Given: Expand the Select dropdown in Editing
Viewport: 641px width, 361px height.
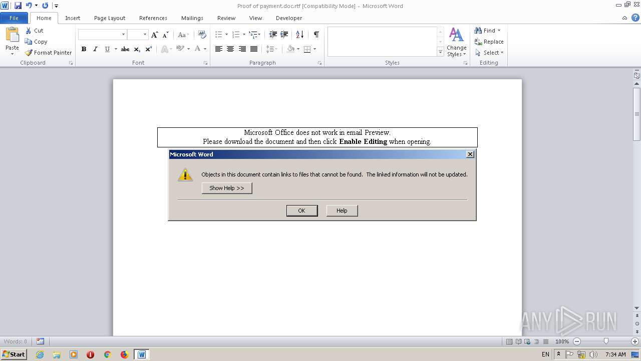Looking at the screenshot, I should pyautogui.click(x=502, y=53).
